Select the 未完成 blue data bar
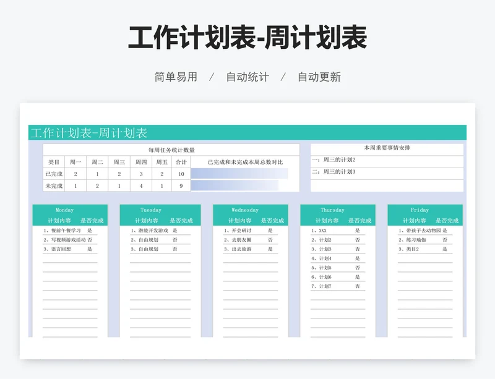 (235, 186)
